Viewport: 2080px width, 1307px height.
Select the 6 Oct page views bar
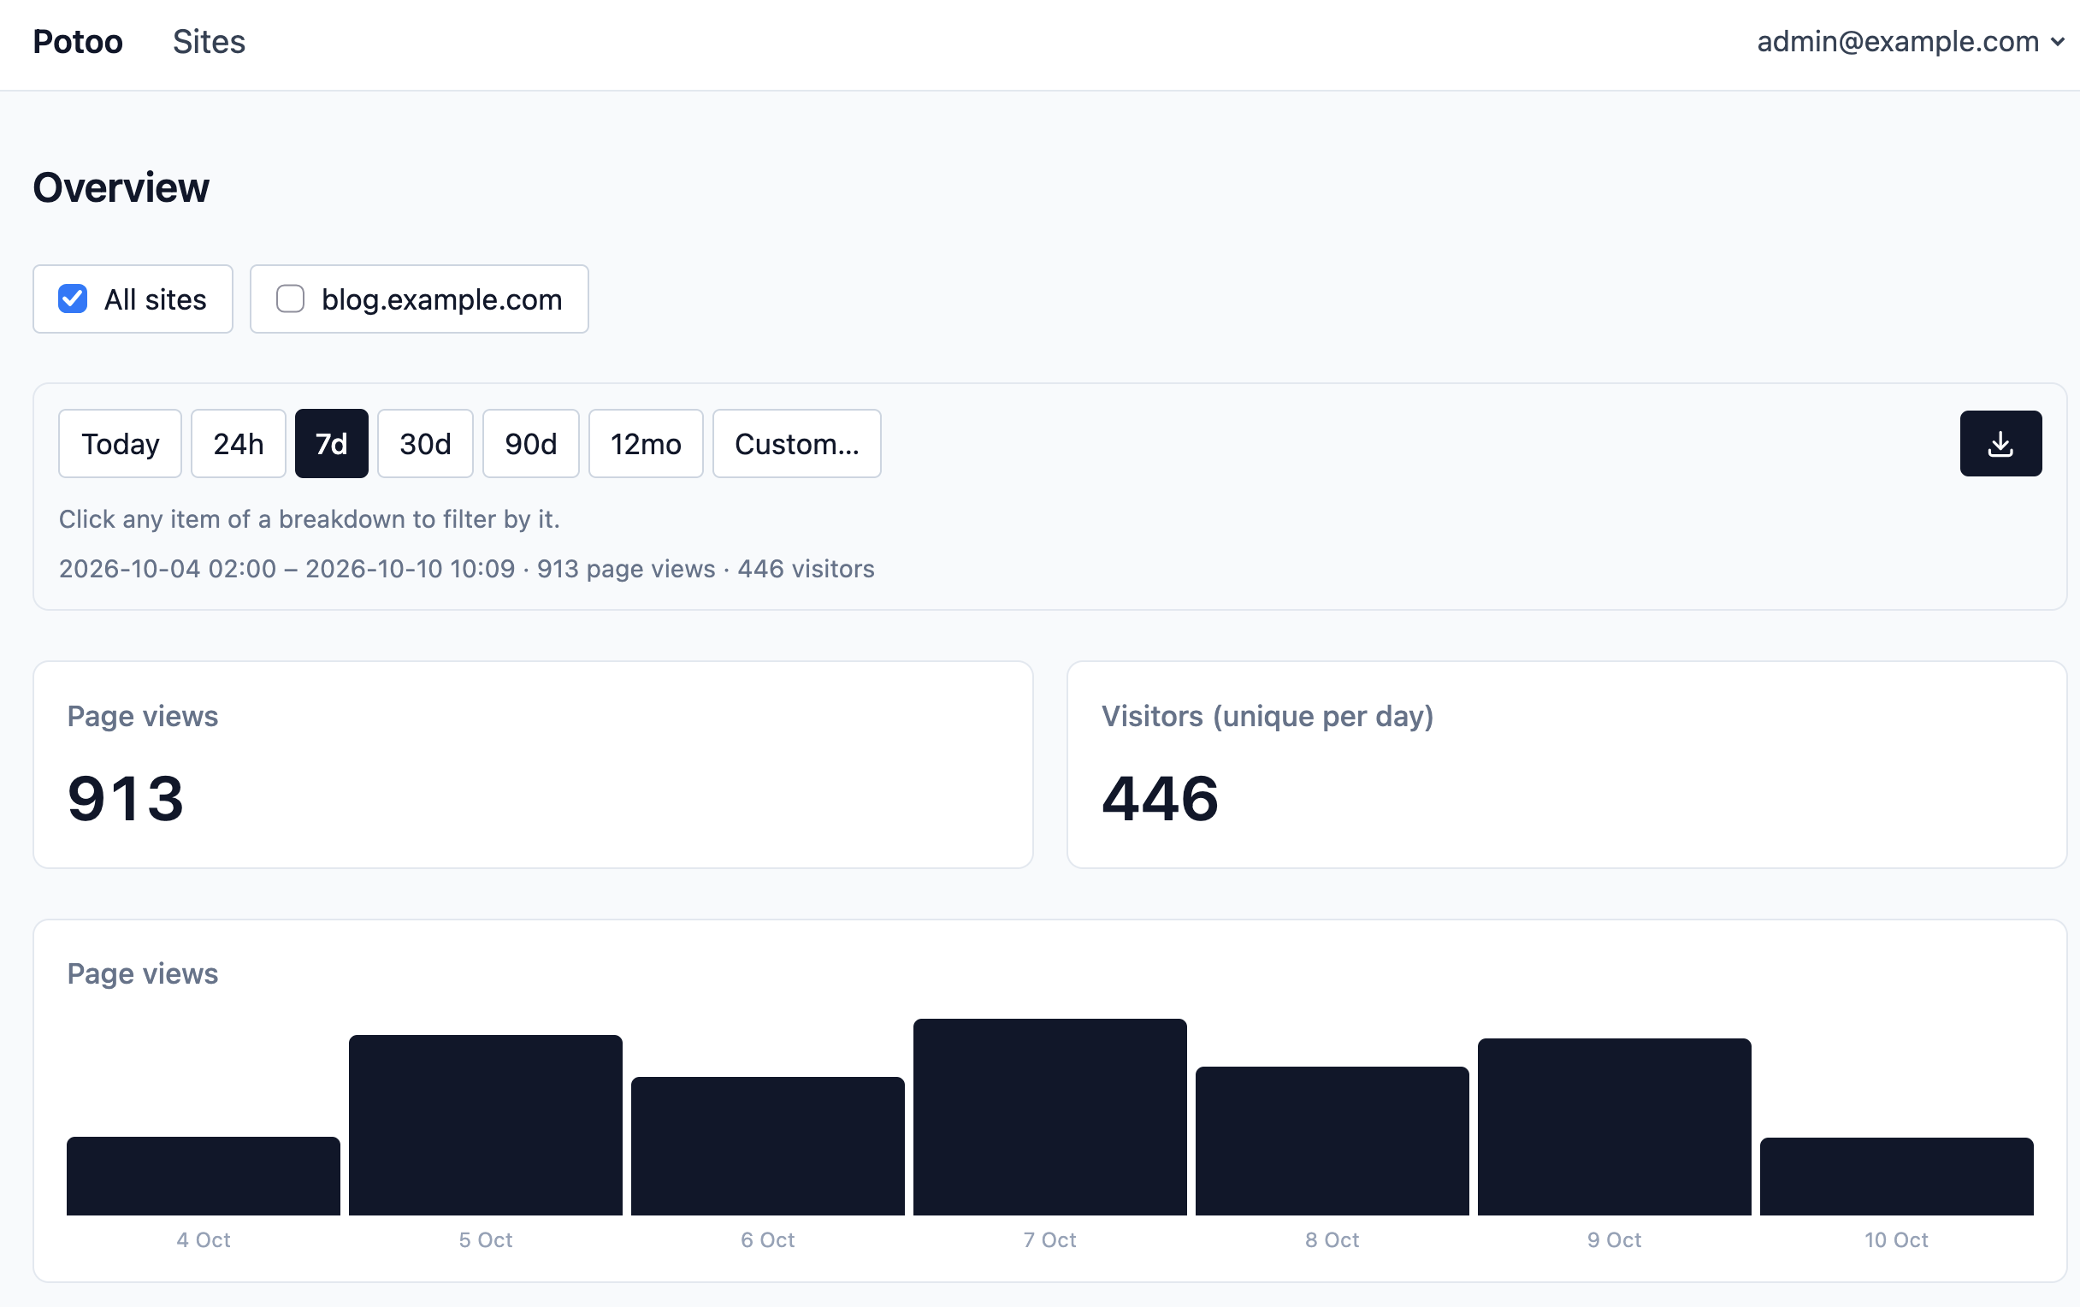coord(768,1145)
